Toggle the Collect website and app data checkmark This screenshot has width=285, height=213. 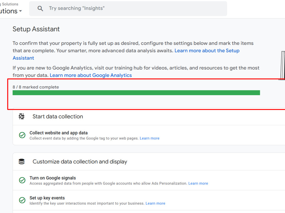pyautogui.click(x=22, y=135)
